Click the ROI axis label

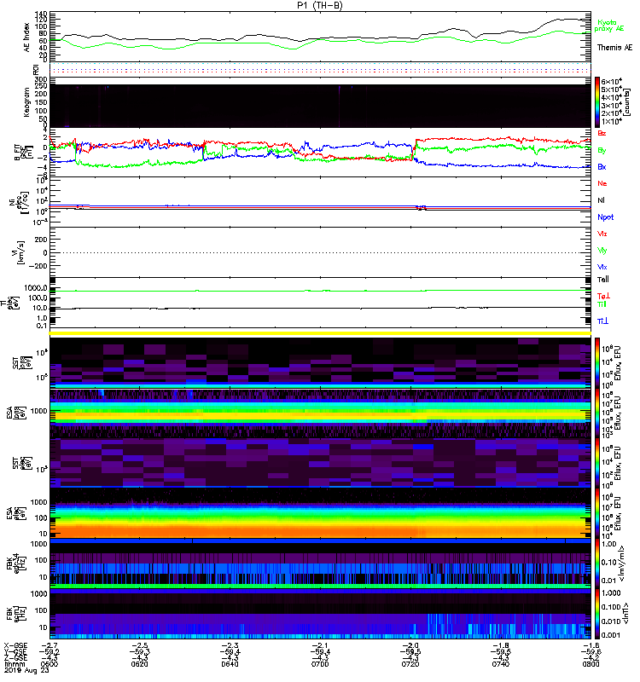tap(36, 70)
